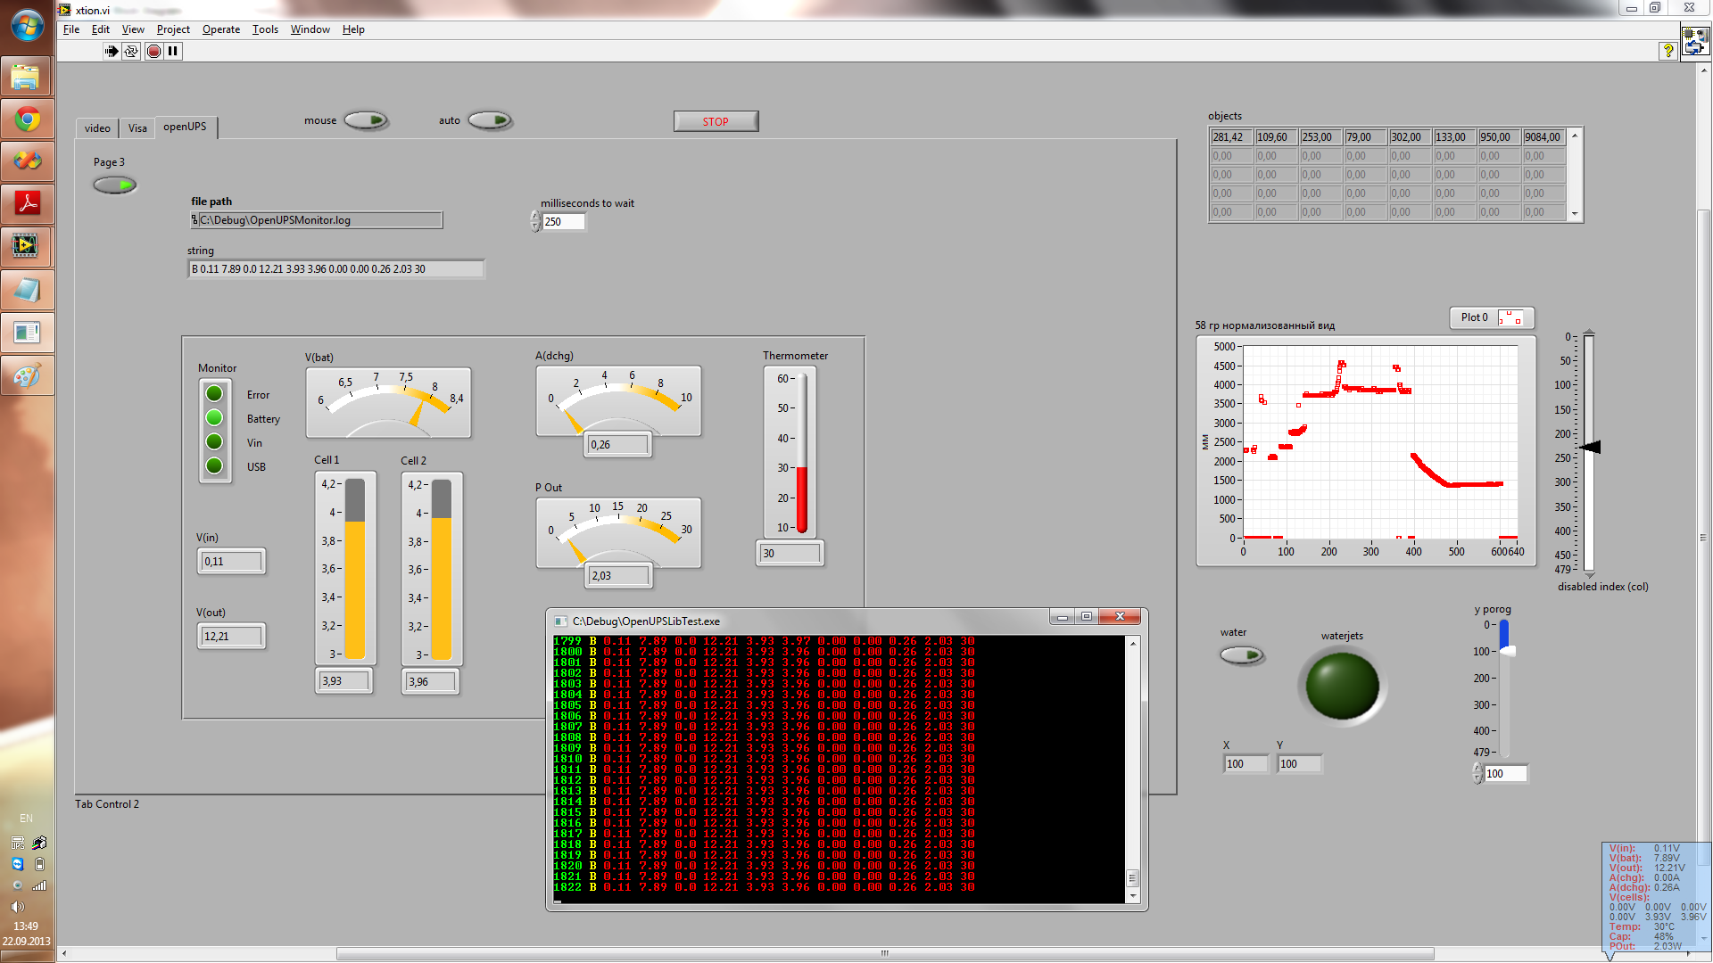This screenshot has width=1713, height=963.
Task: Click the disabled index (col) slider pointer
Action: coord(1592,447)
